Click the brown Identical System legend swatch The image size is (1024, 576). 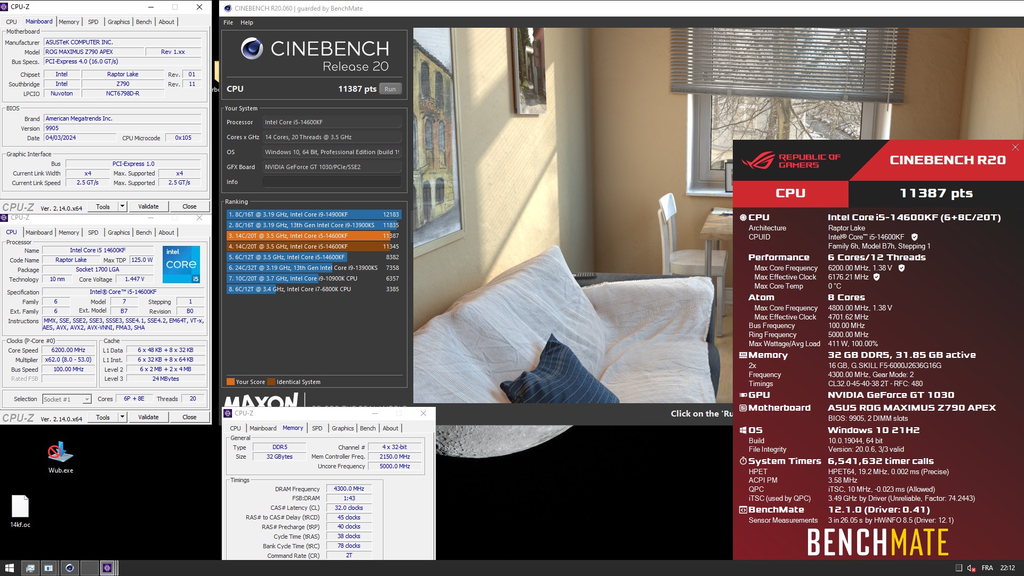[271, 382]
